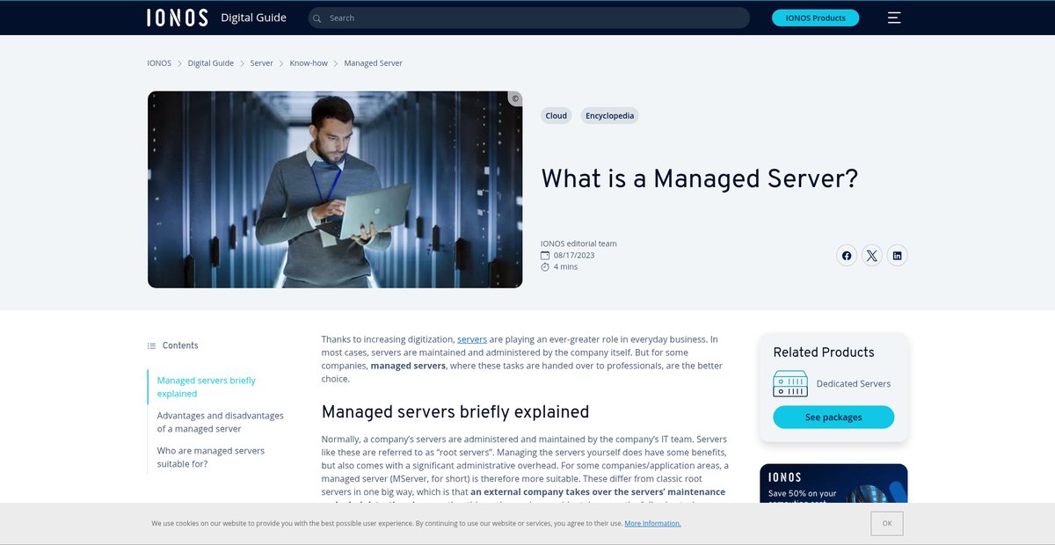Image resolution: width=1055 pixels, height=545 pixels.
Task: Open the servers hyperlink in intro paragraph
Action: click(x=472, y=339)
